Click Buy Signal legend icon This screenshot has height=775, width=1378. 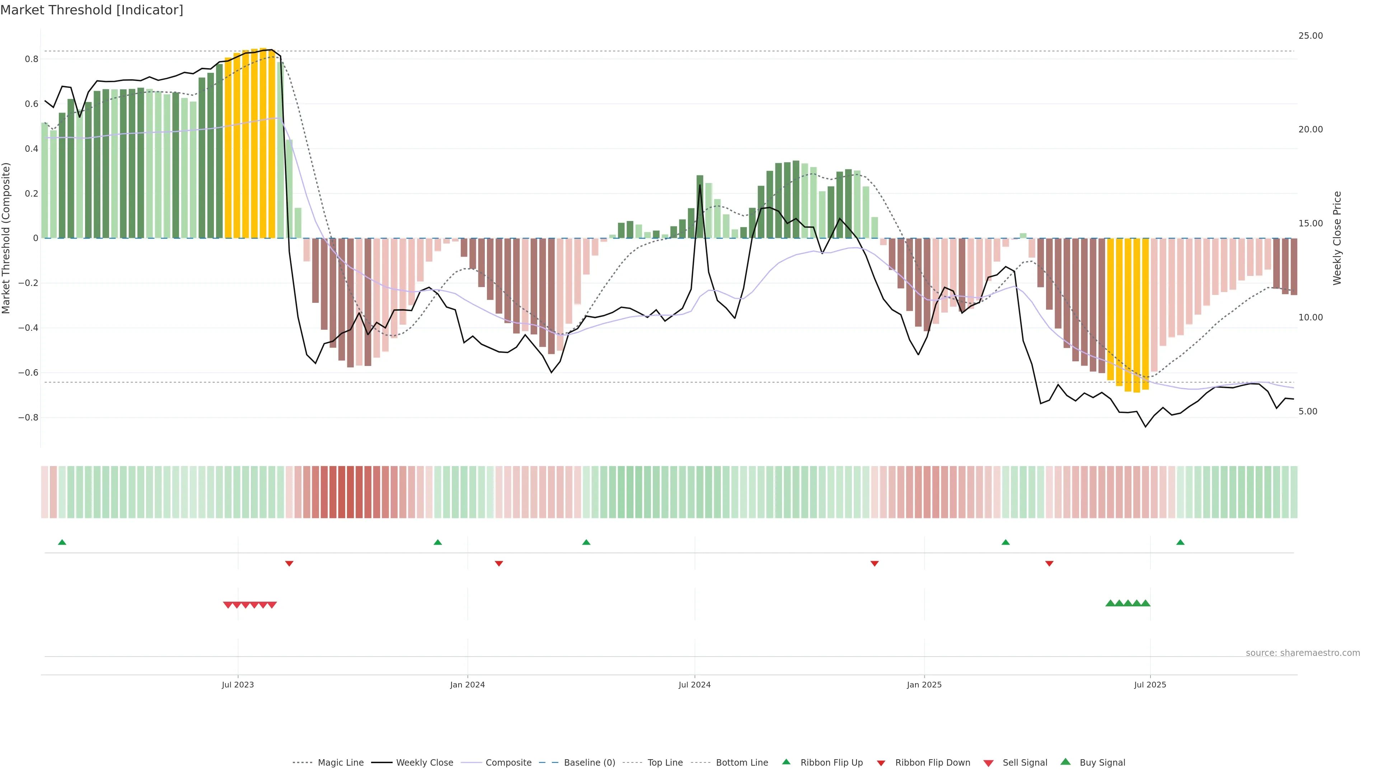[x=1065, y=762]
